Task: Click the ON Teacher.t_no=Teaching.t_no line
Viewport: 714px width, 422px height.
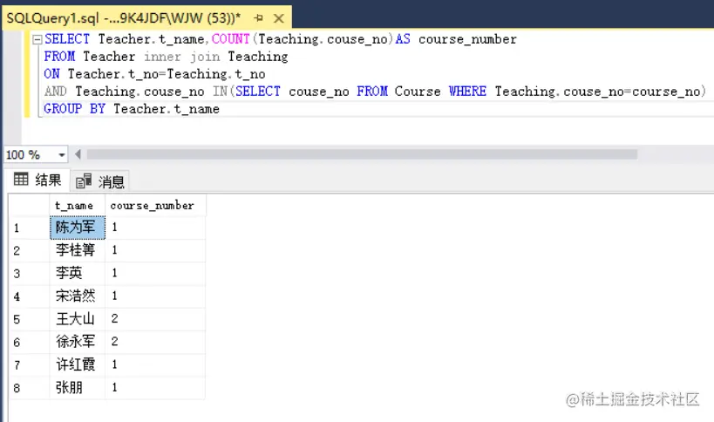Action: pos(155,74)
